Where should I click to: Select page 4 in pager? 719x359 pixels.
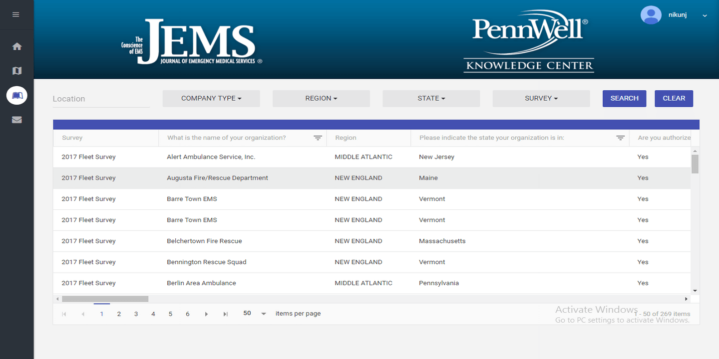click(x=153, y=314)
